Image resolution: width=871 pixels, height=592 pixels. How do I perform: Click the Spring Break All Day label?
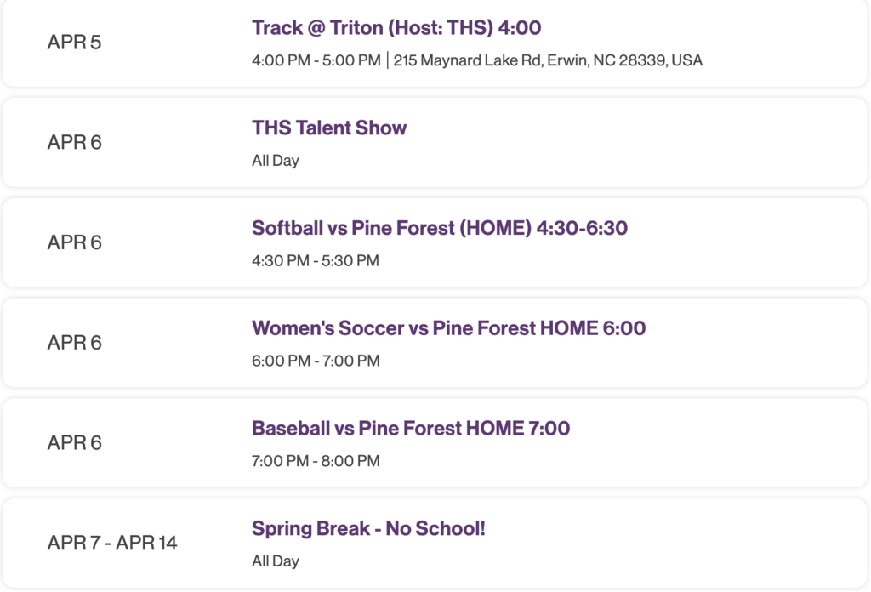(274, 561)
